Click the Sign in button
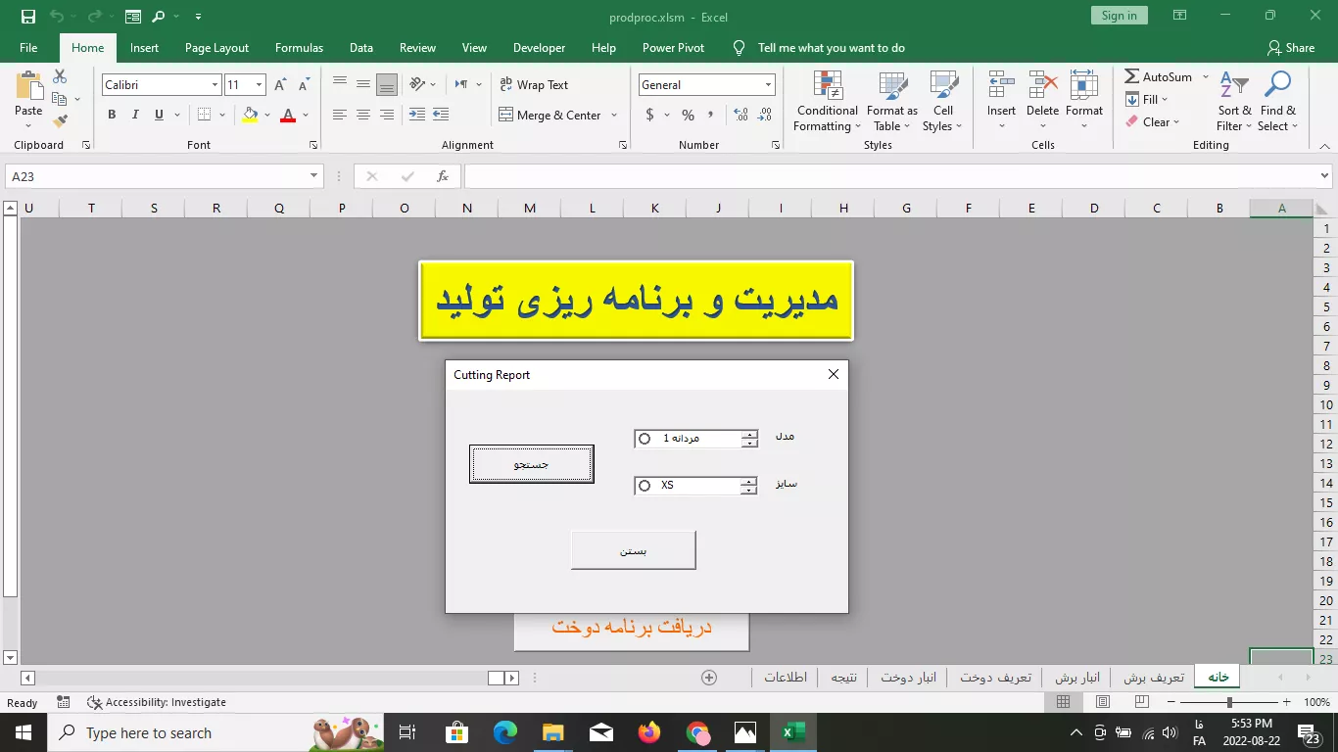The height and width of the screenshot is (752, 1338). click(1119, 16)
